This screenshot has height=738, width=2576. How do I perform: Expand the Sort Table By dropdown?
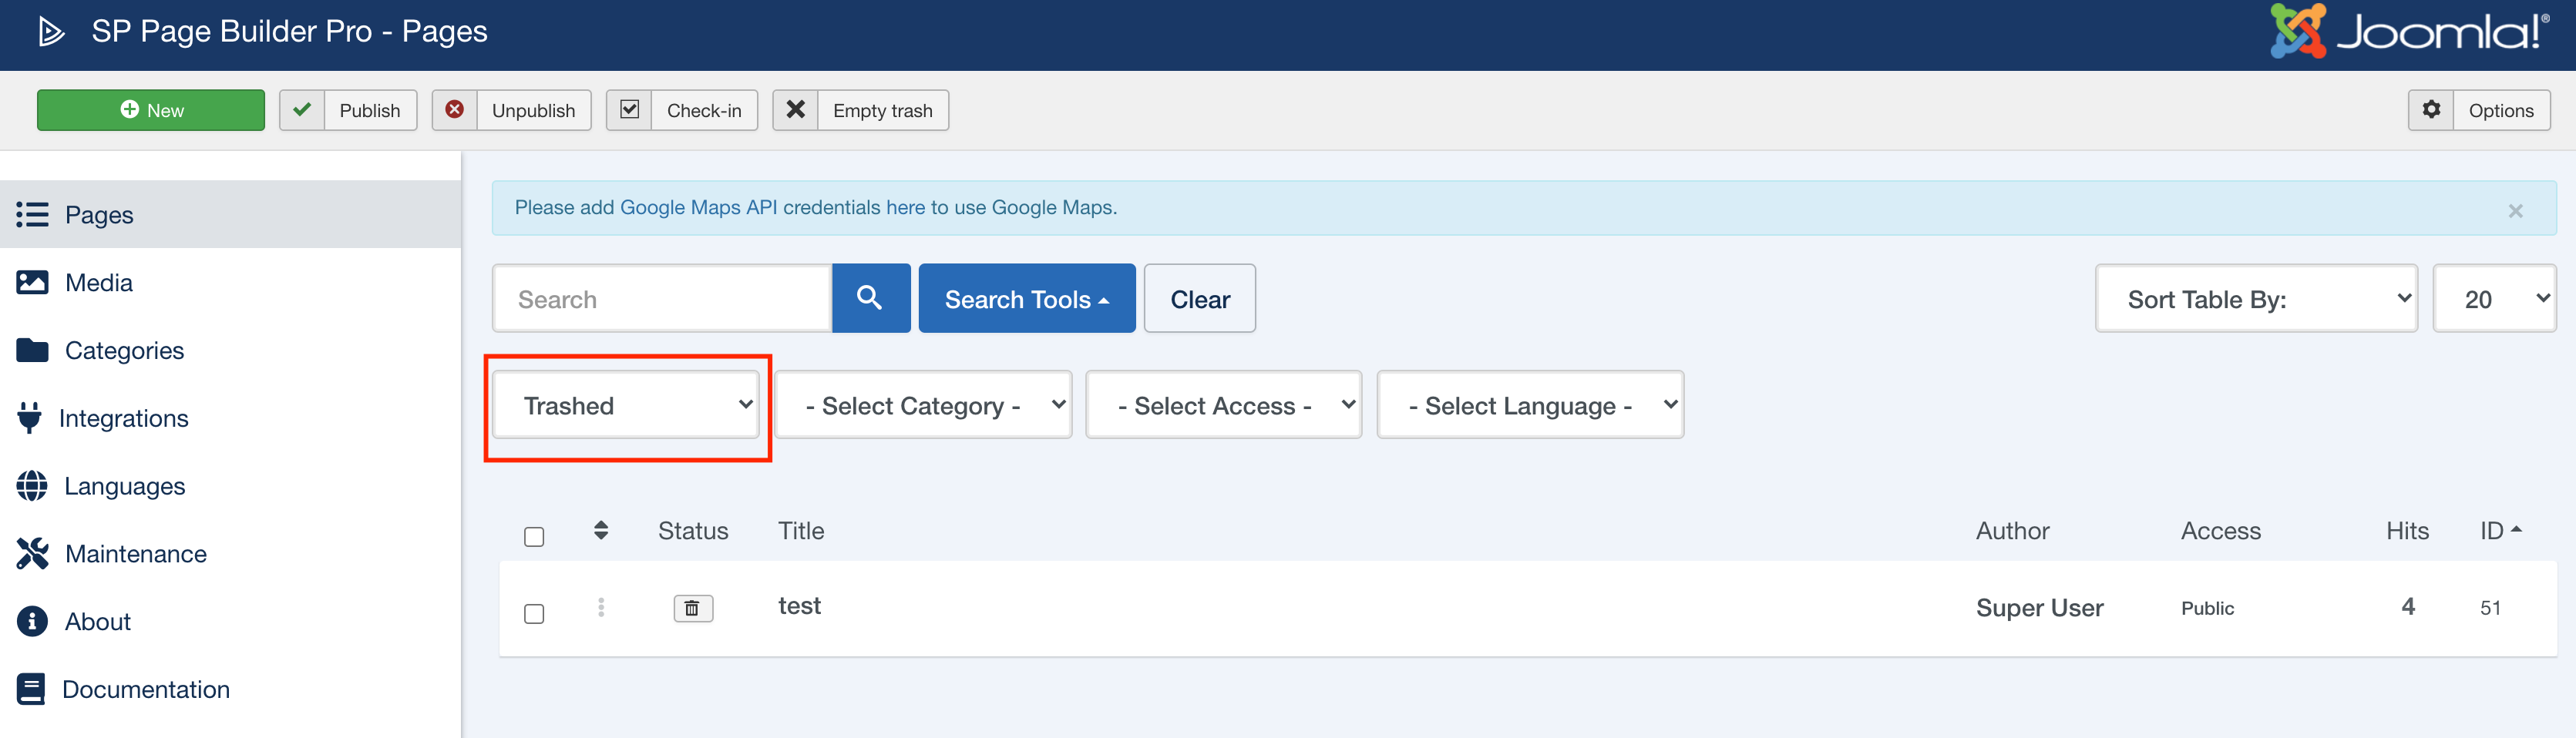click(2255, 299)
